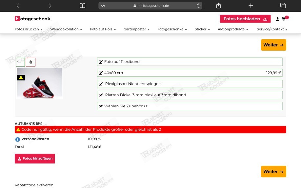Click the ihr-fotogeschenk.de address bar

150,6
